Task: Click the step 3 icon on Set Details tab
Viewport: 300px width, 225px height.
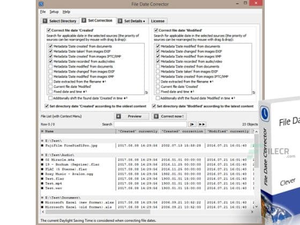Action: pyautogui.click(x=120, y=21)
